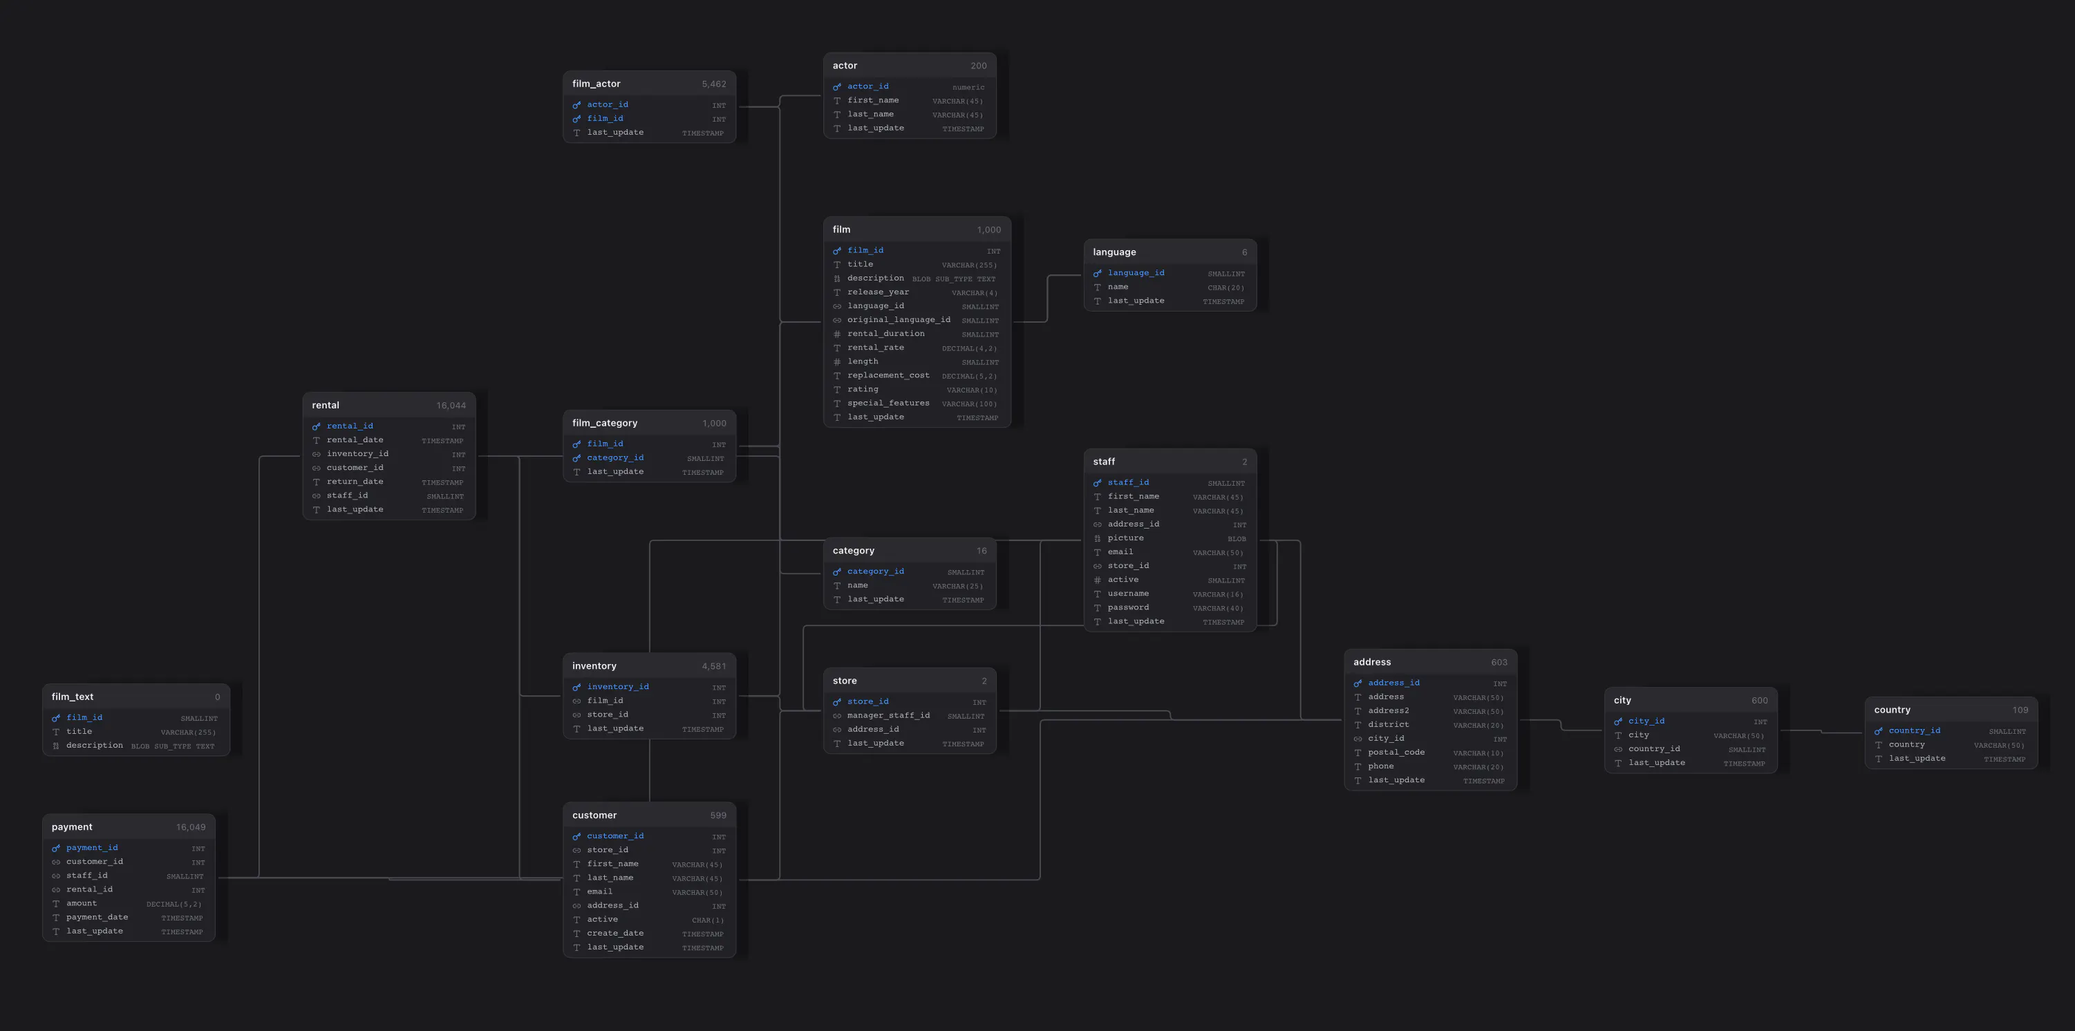The width and height of the screenshot is (2075, 1031).
Task: Click the link icon beside language_id in film table
Action: (x=837, y=306)
